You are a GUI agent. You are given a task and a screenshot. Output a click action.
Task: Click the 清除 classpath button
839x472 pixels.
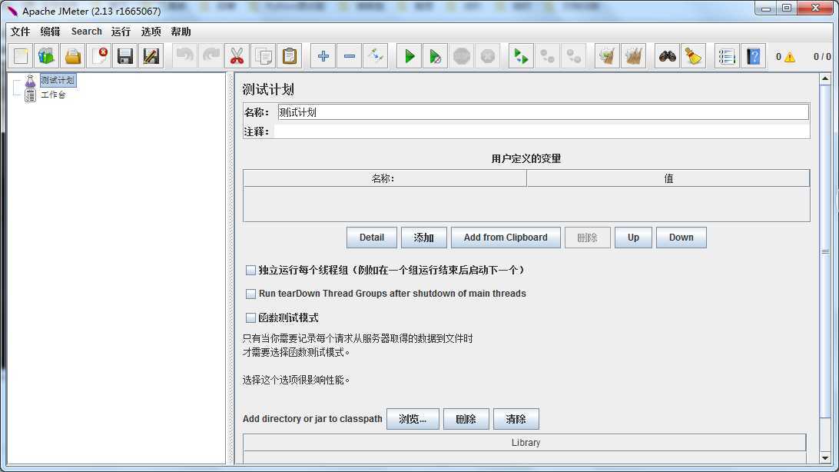[516, 419]
